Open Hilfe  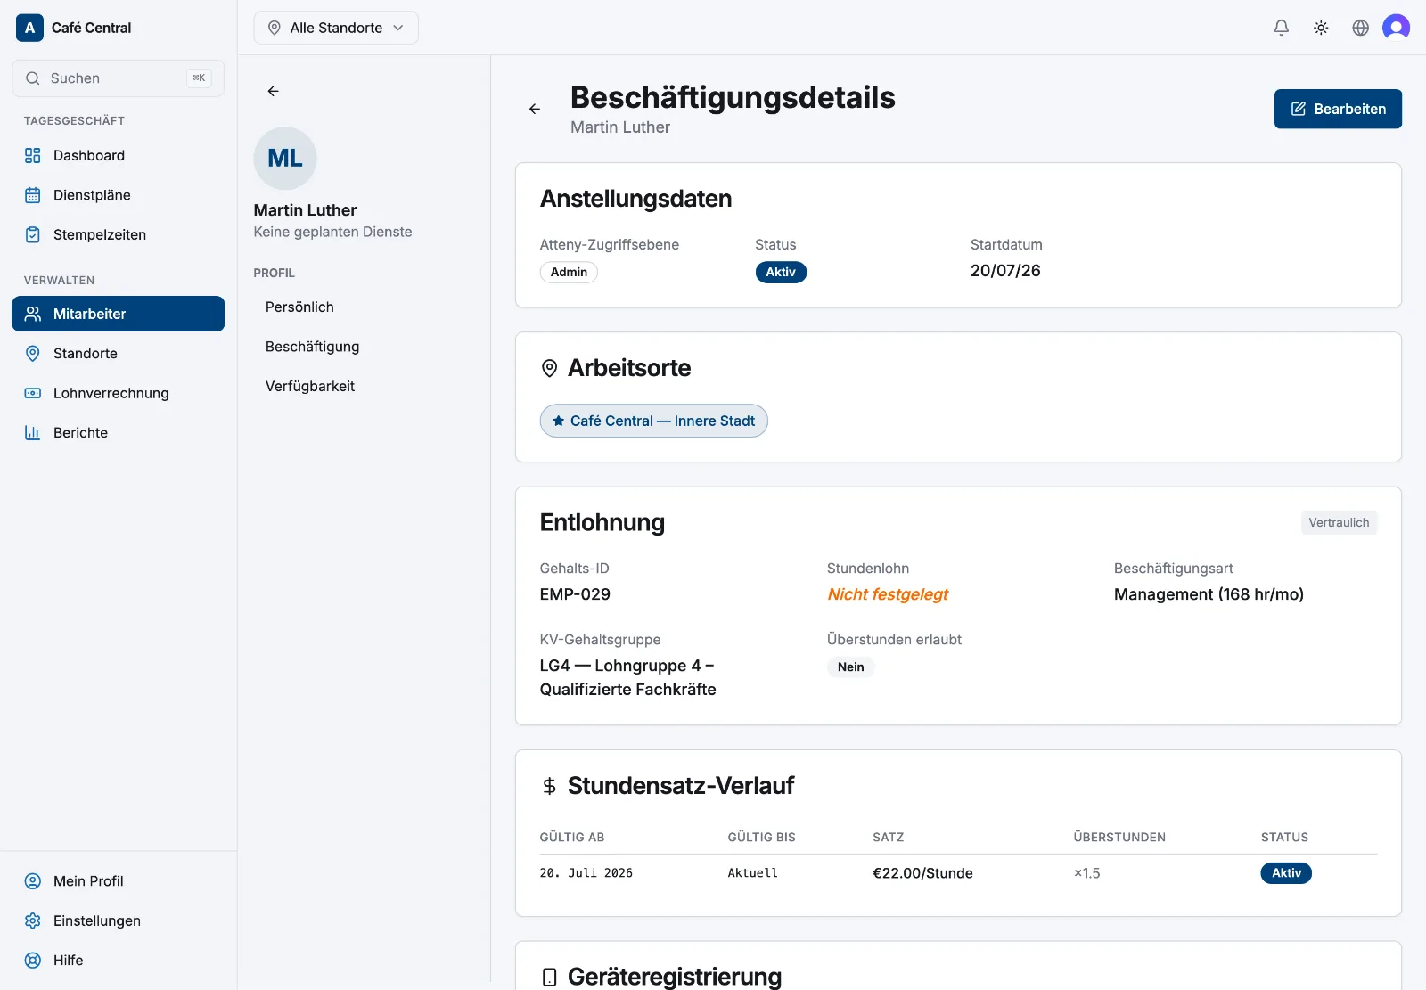click(x=118, y=960)
